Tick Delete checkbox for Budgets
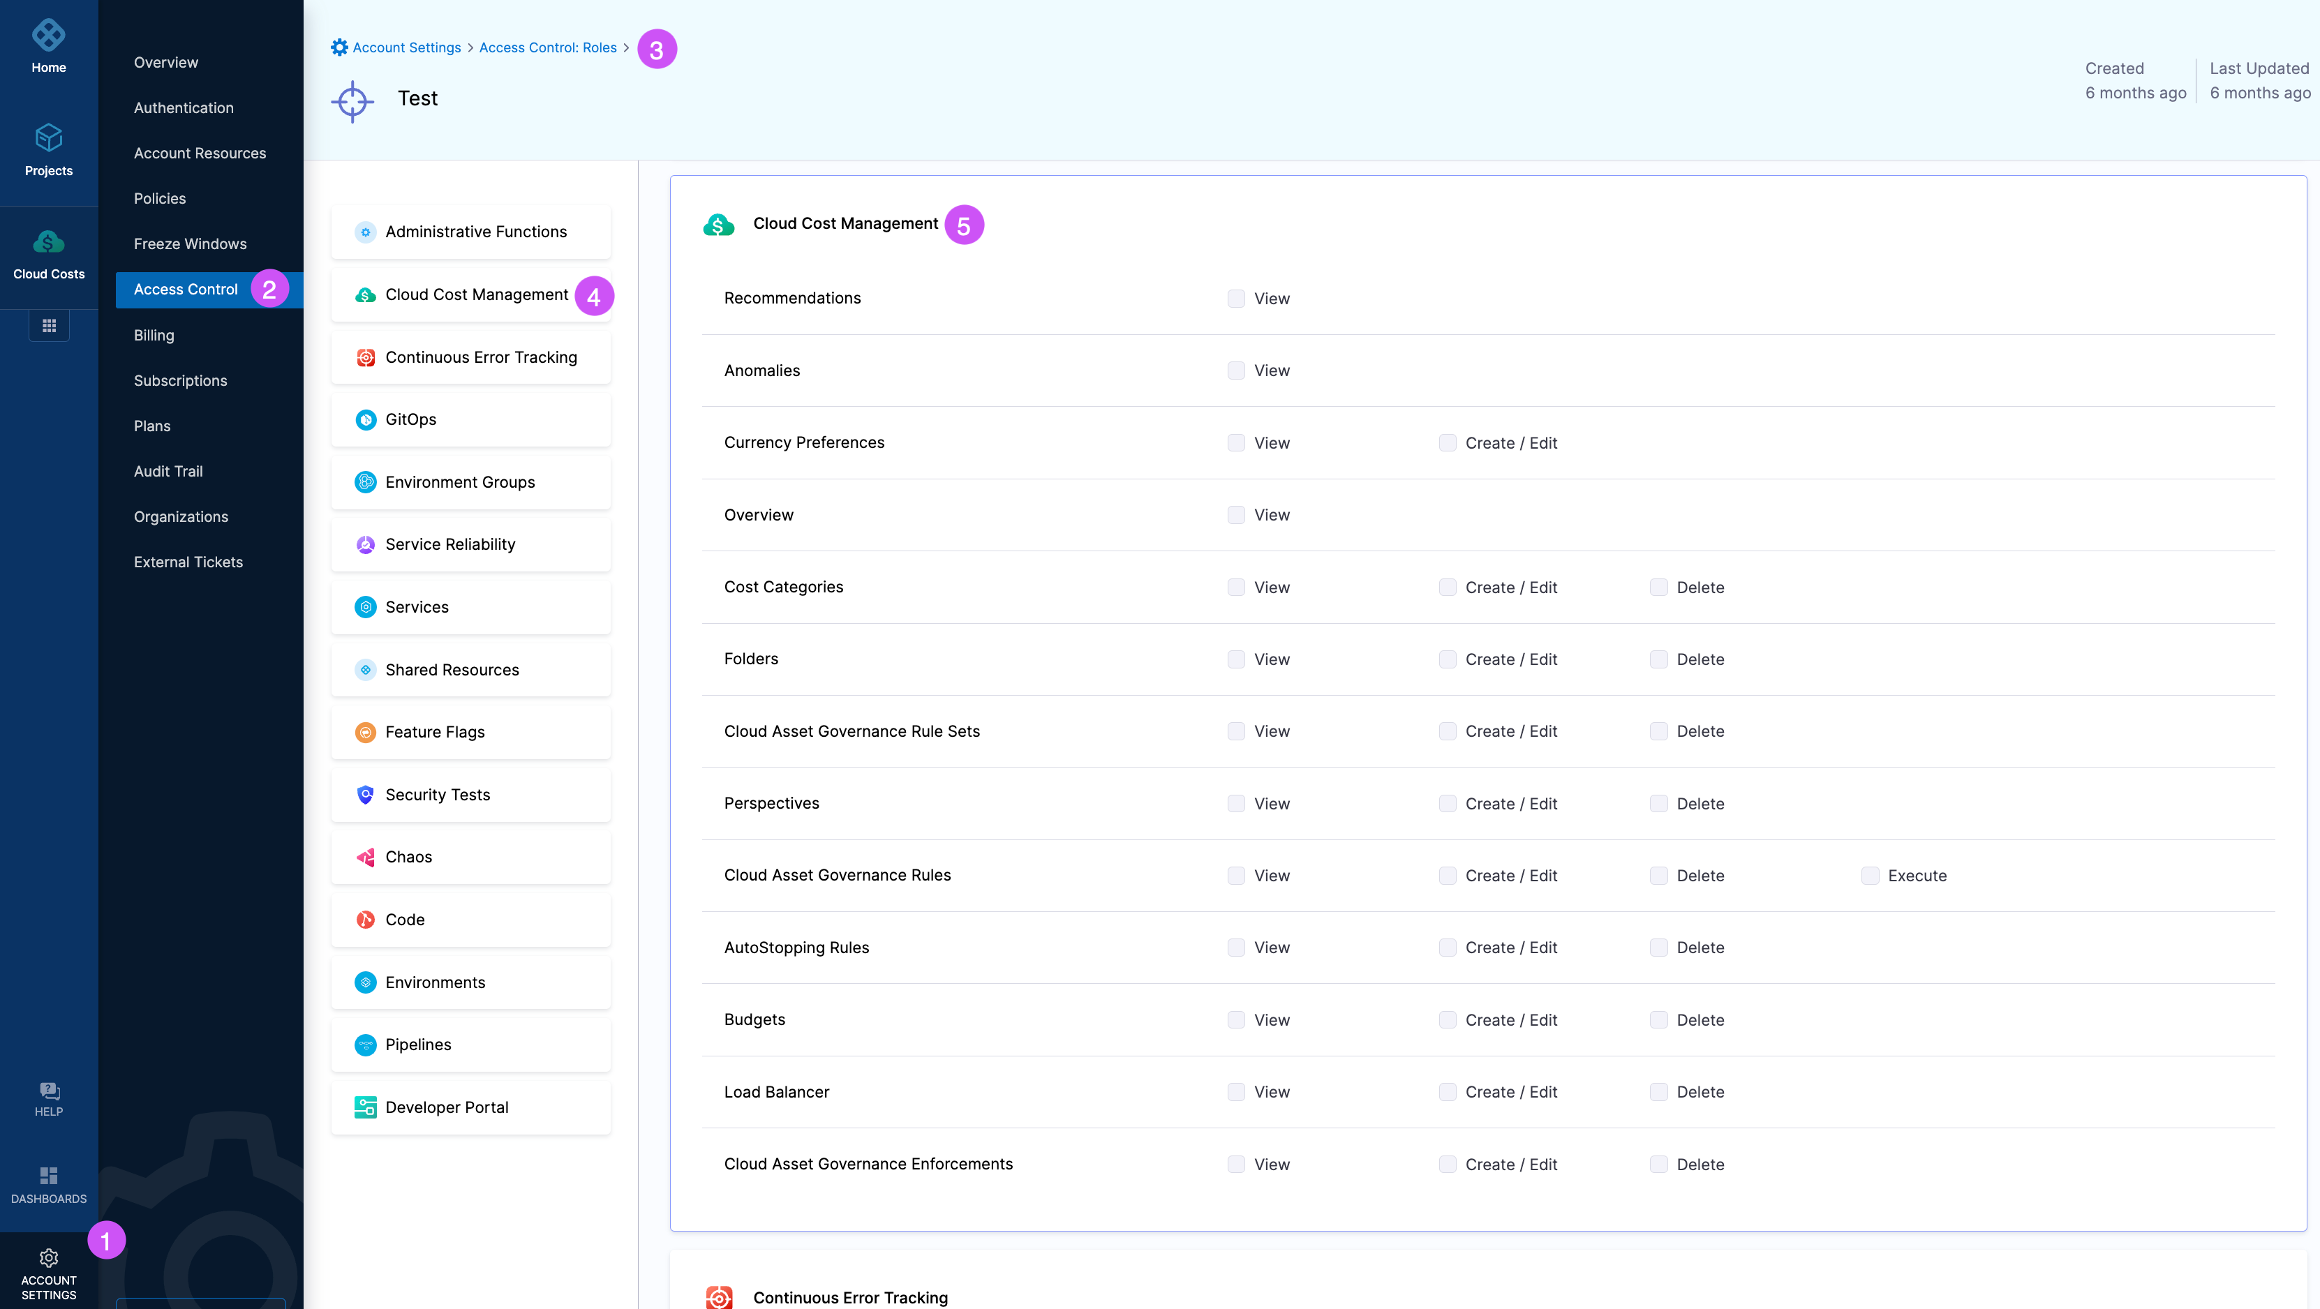Image resolution: width=2320 pixels, height=1309 pixels. click(1658, 1019)
